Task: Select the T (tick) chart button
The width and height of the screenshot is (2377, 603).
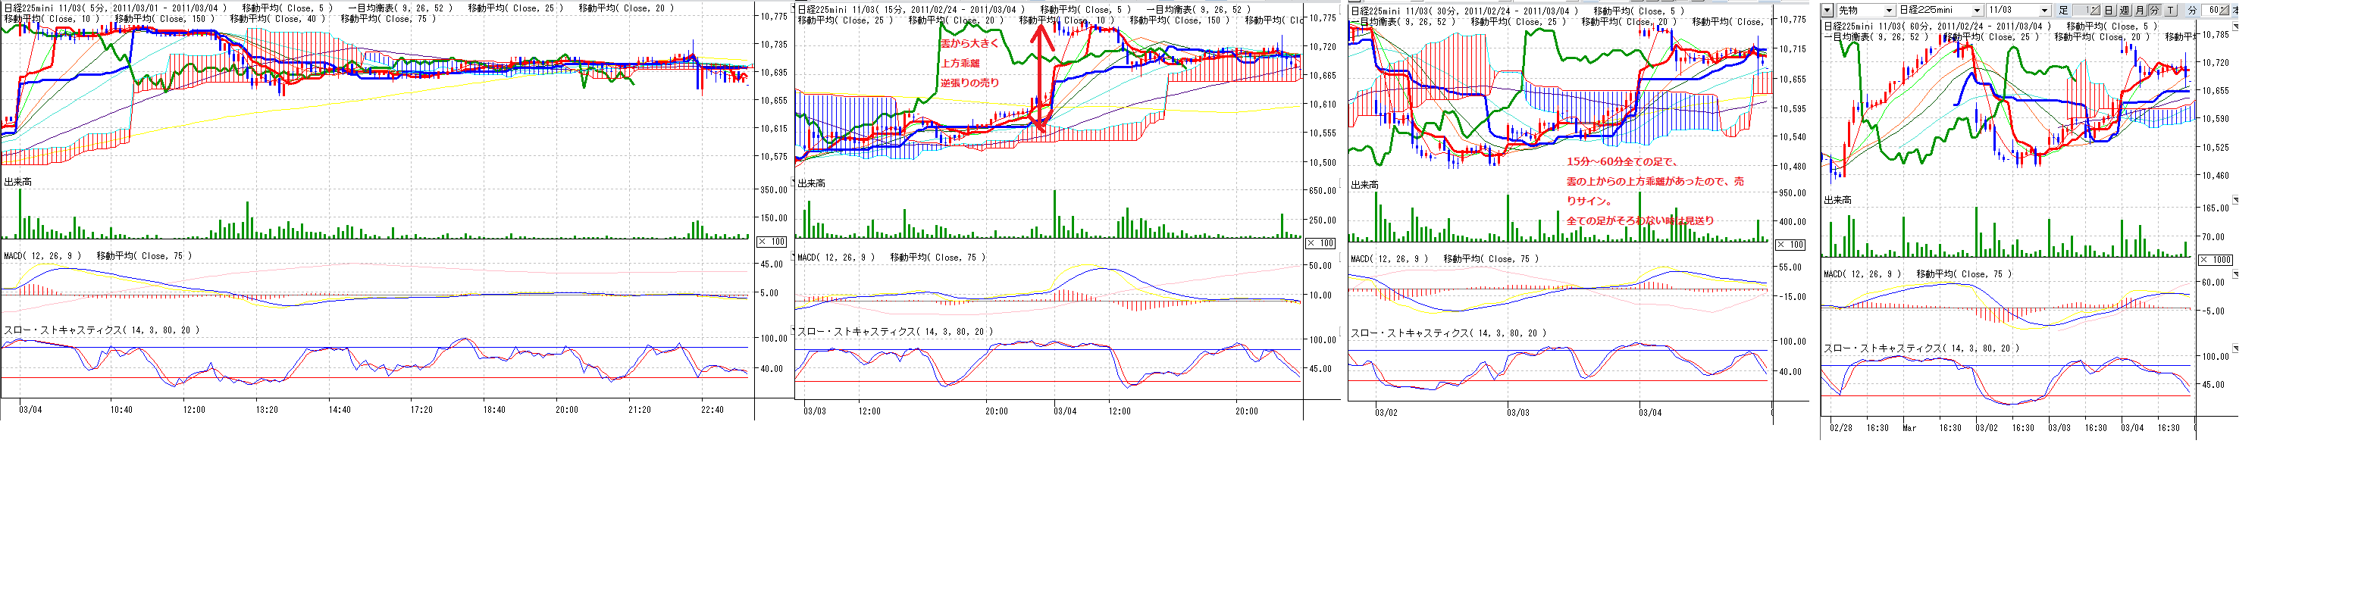Action: click(2170, 10)
